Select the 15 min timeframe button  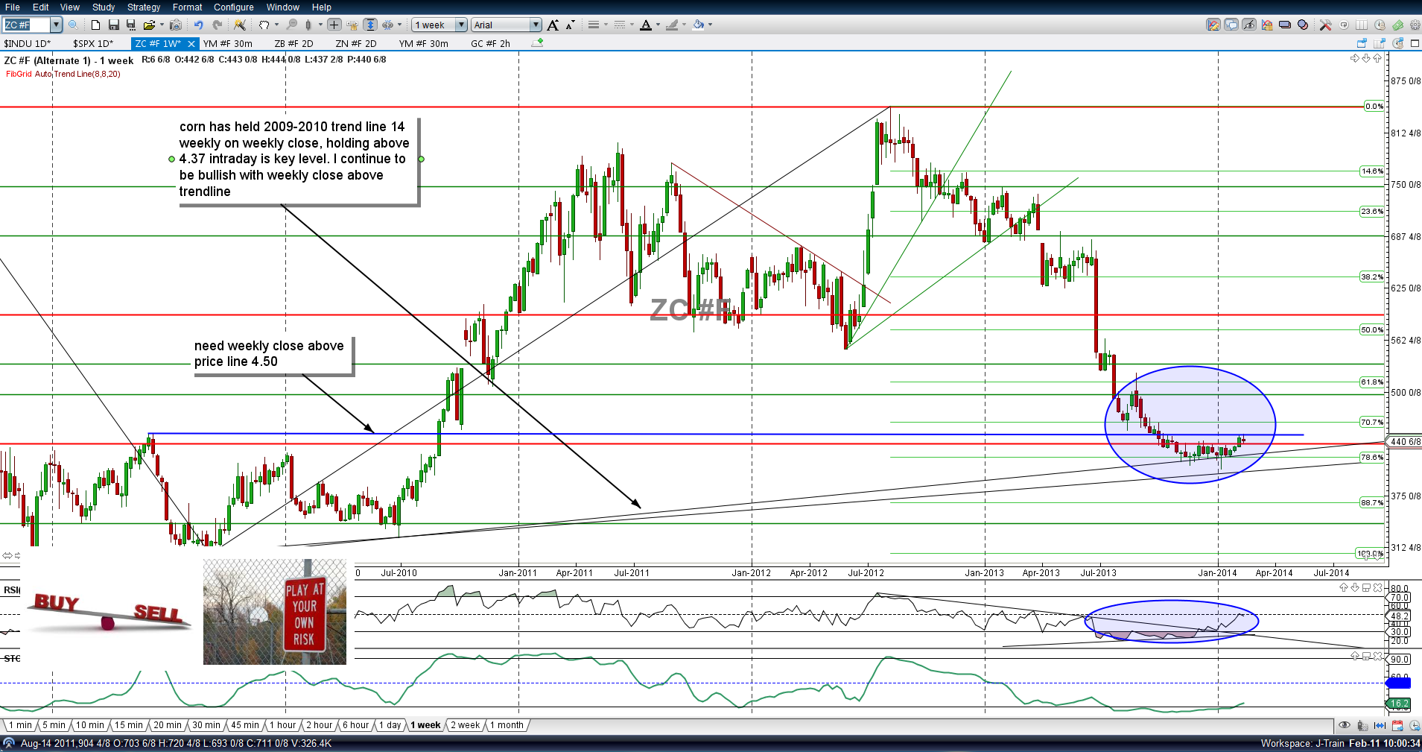[x=128, y=725]
